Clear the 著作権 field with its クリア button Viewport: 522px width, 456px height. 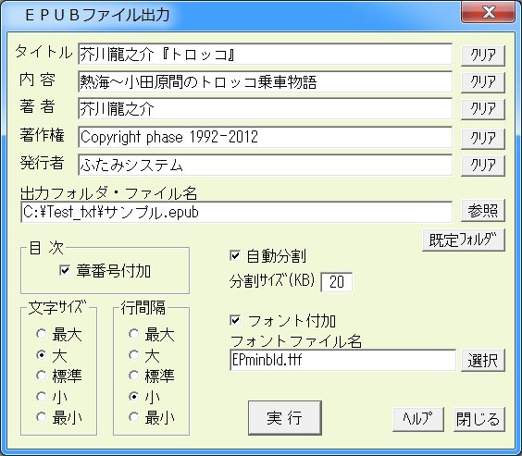(483, 139)
